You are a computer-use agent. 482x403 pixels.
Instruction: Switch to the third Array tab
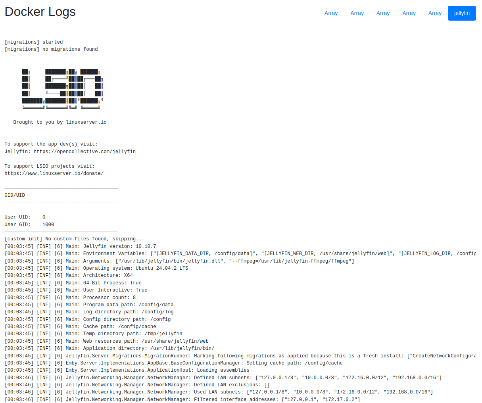[383, 13]
